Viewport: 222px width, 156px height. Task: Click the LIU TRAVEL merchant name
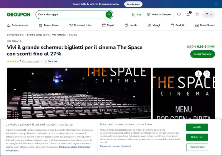[14, 41]
